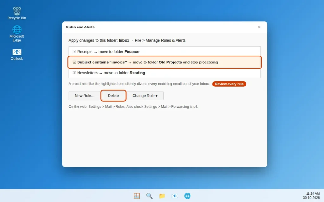Open the Recycle Bin desktop icon

point(17,13)
